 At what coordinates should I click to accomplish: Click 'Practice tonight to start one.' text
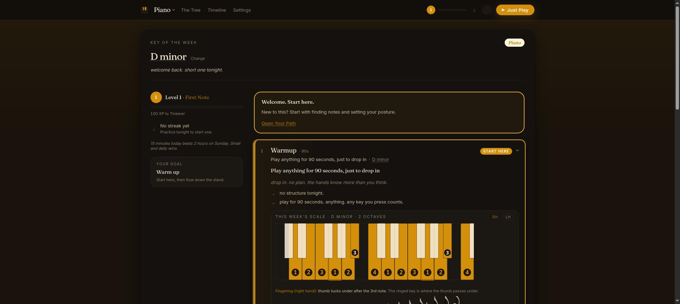[x=186, y=132]
